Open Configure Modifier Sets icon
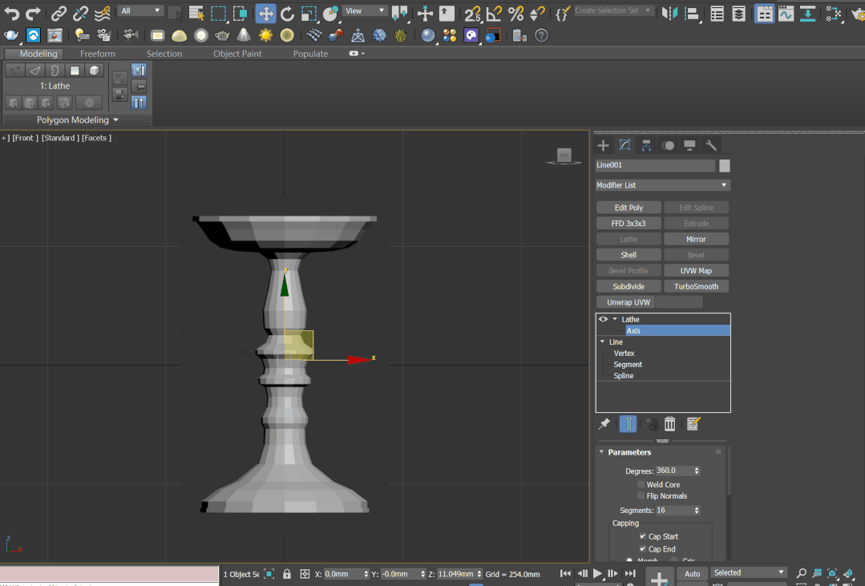 pos(693,424)
